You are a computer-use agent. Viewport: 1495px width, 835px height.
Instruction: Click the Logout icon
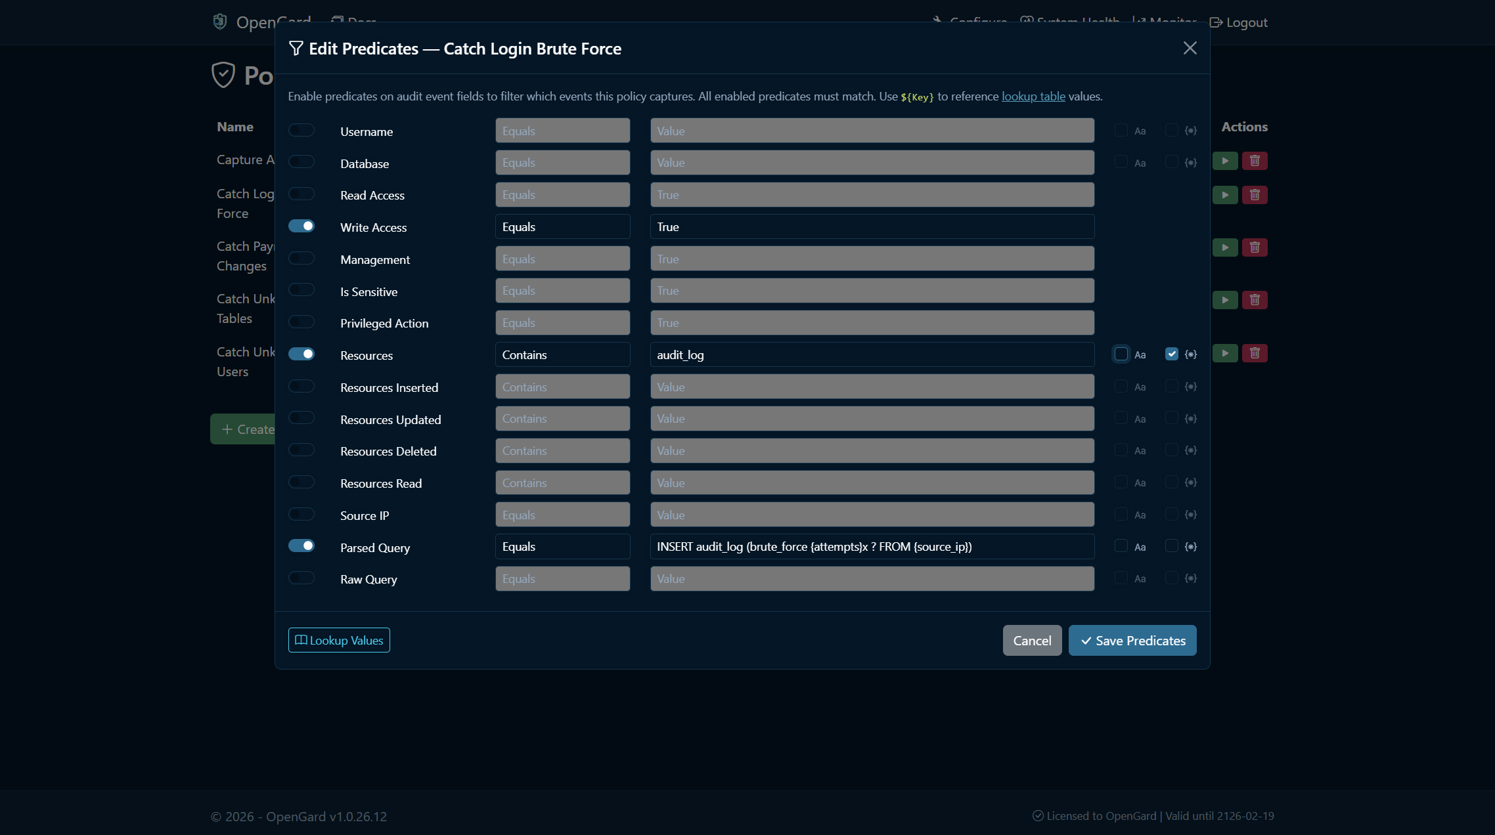1215,22
